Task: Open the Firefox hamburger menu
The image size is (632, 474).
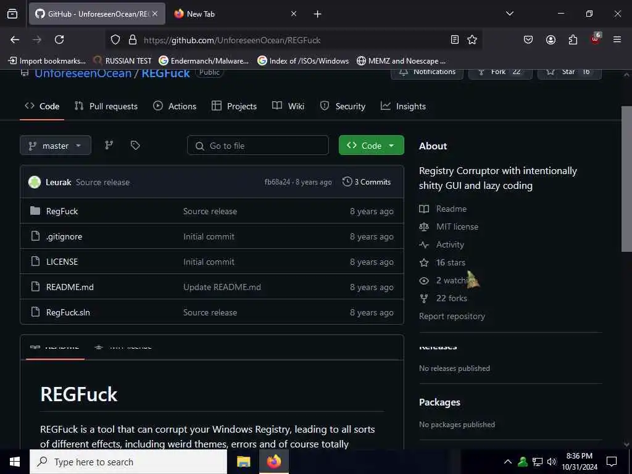Action: pyautogui.click(x=617, y=39)
